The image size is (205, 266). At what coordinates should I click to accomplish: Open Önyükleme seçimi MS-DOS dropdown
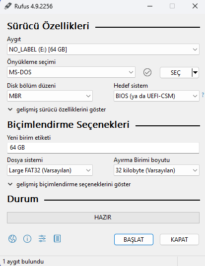coord(71,72)
